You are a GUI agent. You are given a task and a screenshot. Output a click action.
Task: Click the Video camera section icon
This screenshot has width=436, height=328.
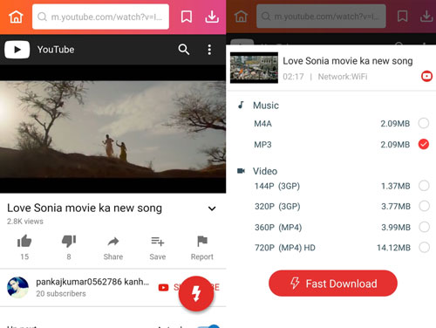(241, 171)
